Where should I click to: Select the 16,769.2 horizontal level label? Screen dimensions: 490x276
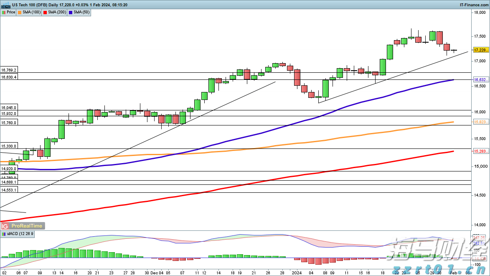point(9,70)
